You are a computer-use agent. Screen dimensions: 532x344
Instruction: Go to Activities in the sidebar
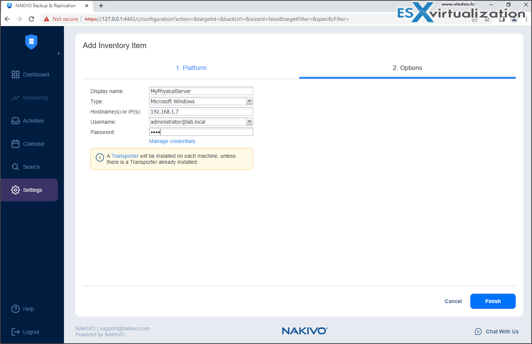click(28, 121)
